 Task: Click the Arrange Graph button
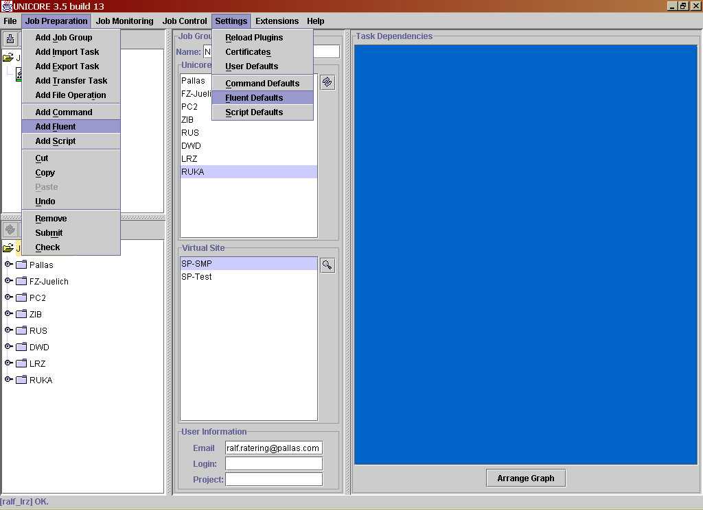pyautogui.click(x=526, y=478)
